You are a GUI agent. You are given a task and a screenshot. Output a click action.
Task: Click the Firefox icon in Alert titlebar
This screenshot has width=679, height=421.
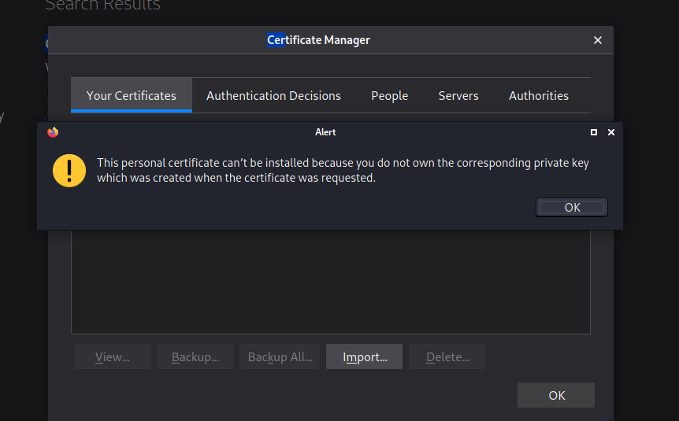click(x=53, y=132)
